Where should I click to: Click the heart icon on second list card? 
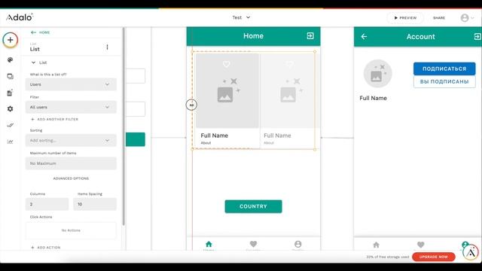289,64
